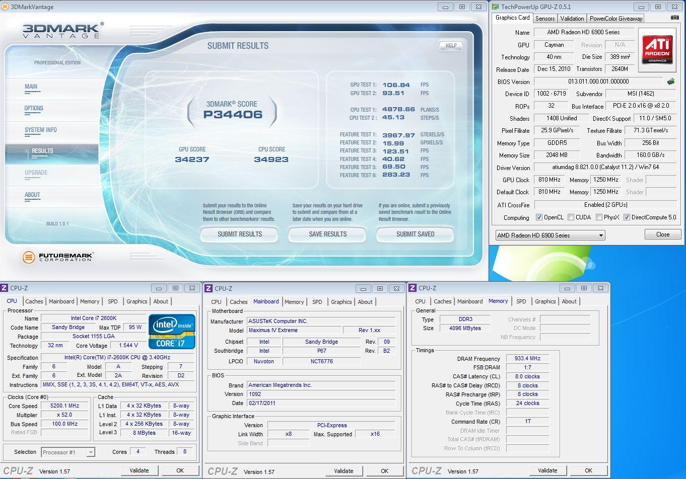Click the first CPU-Z window title icon
This screenshot has height=479, width=686.
5,288
